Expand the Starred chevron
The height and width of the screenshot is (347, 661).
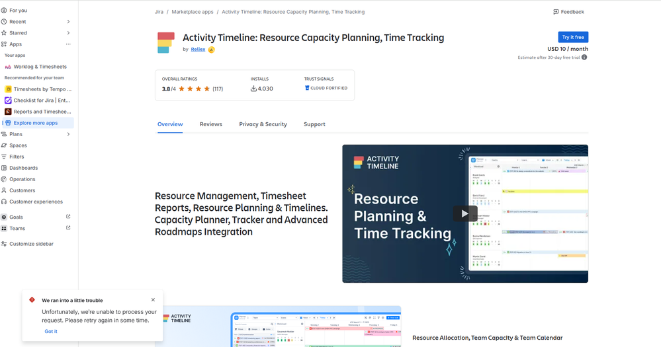[x=68, y=33]
